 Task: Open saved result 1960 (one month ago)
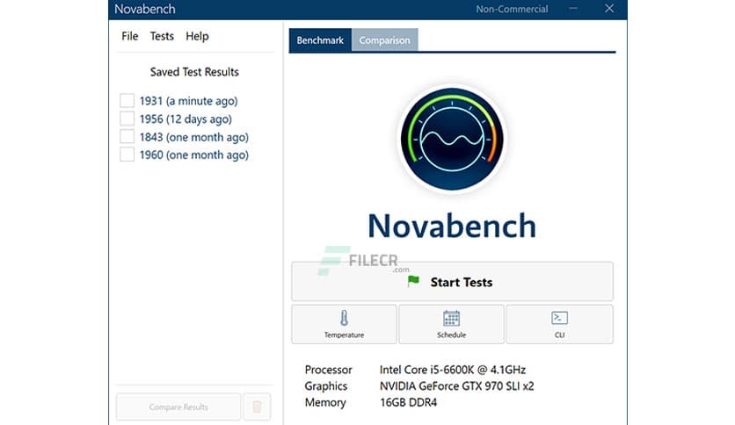[x=194, y=155]
